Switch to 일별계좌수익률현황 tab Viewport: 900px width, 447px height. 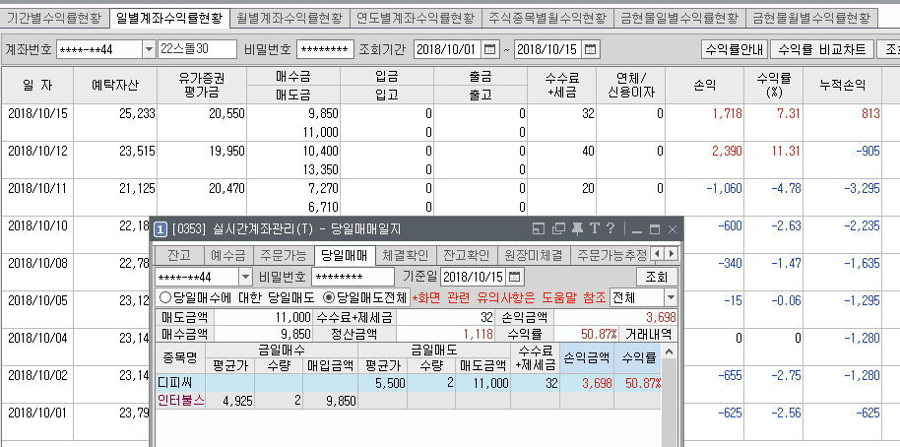[169, 18]
